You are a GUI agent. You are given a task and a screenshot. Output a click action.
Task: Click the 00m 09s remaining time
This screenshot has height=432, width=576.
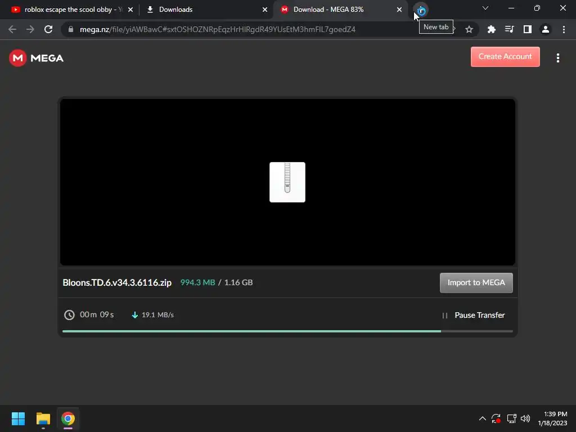97,315
